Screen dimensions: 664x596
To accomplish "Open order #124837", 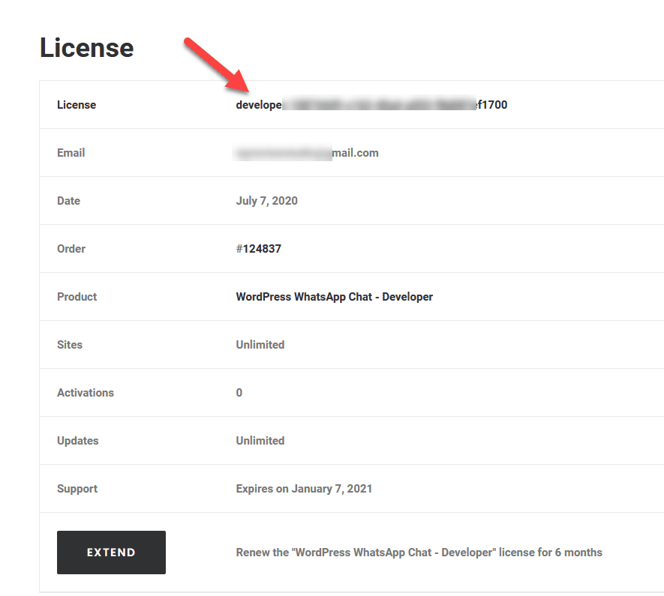I will 259,248.
